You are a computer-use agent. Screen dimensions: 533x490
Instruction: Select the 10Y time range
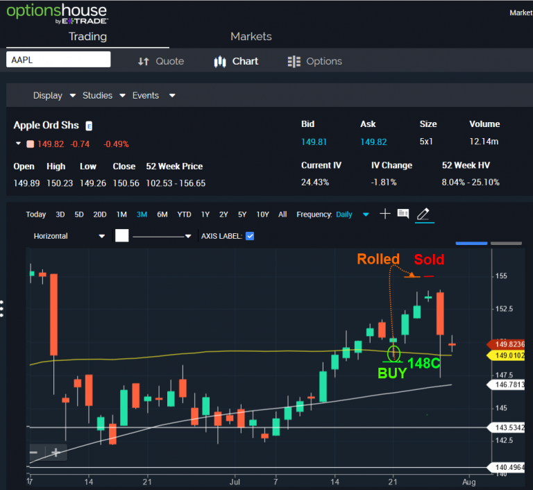tap(262, 214)
